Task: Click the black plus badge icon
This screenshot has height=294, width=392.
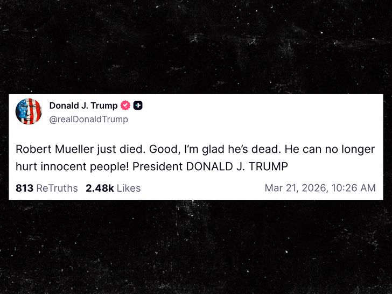Action: pyautogui.click(x=138, y=106)
